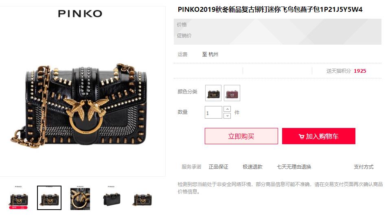Click the quantity input field
Image resolution: width=390 pixels, height=223 pixels.
click(x=213, y=113)
